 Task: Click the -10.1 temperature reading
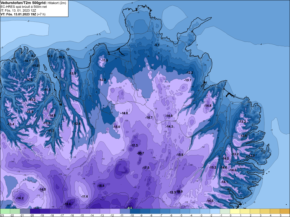pyautogui.click(x=27, y=61)
